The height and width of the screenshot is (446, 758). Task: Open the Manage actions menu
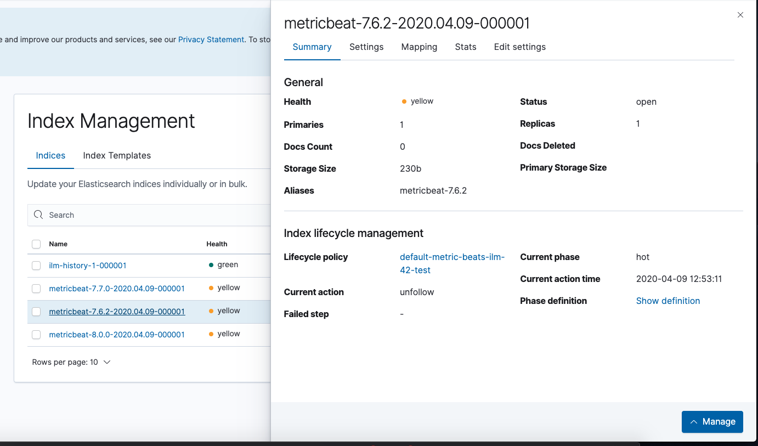click(x=712, y=421)
